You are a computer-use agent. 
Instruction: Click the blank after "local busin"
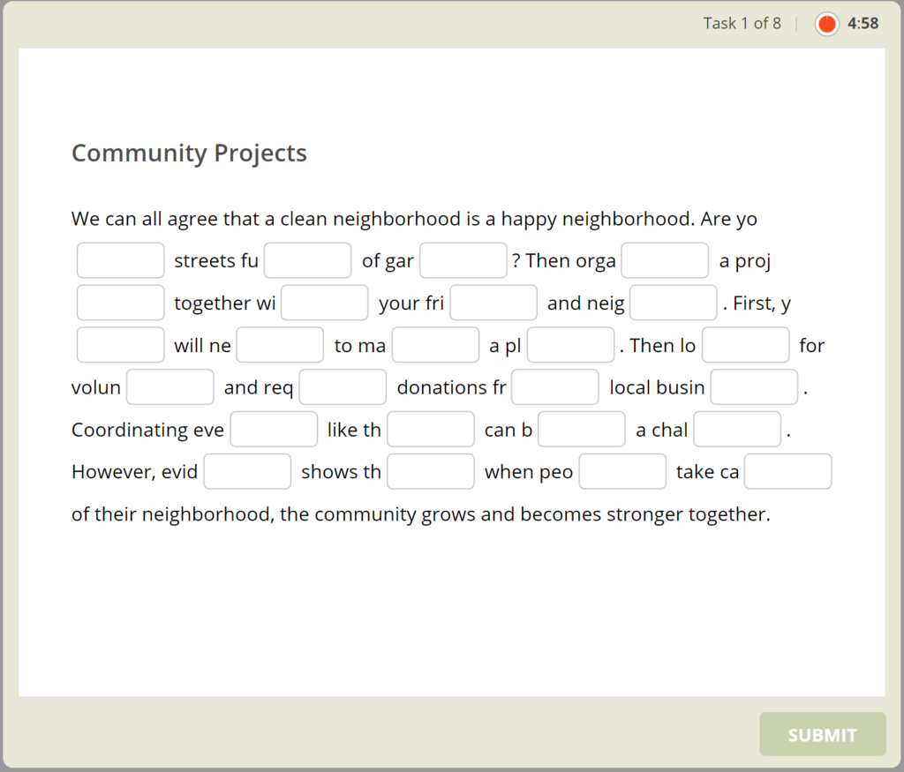click(x=755, y=387)
